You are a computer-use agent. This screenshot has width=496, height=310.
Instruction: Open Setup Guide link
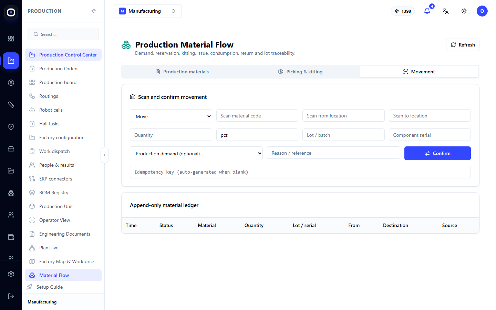tap(50, 287)
